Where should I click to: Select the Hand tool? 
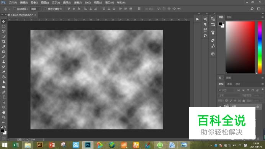pyautogui.click(x=3, y=112)
